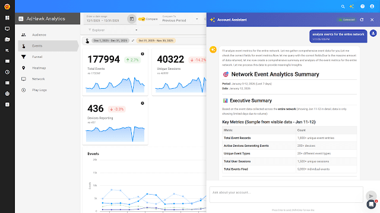Open the chat support bubble icon
Viewport: 380px width, 213px height.
(x=371, y=204)
